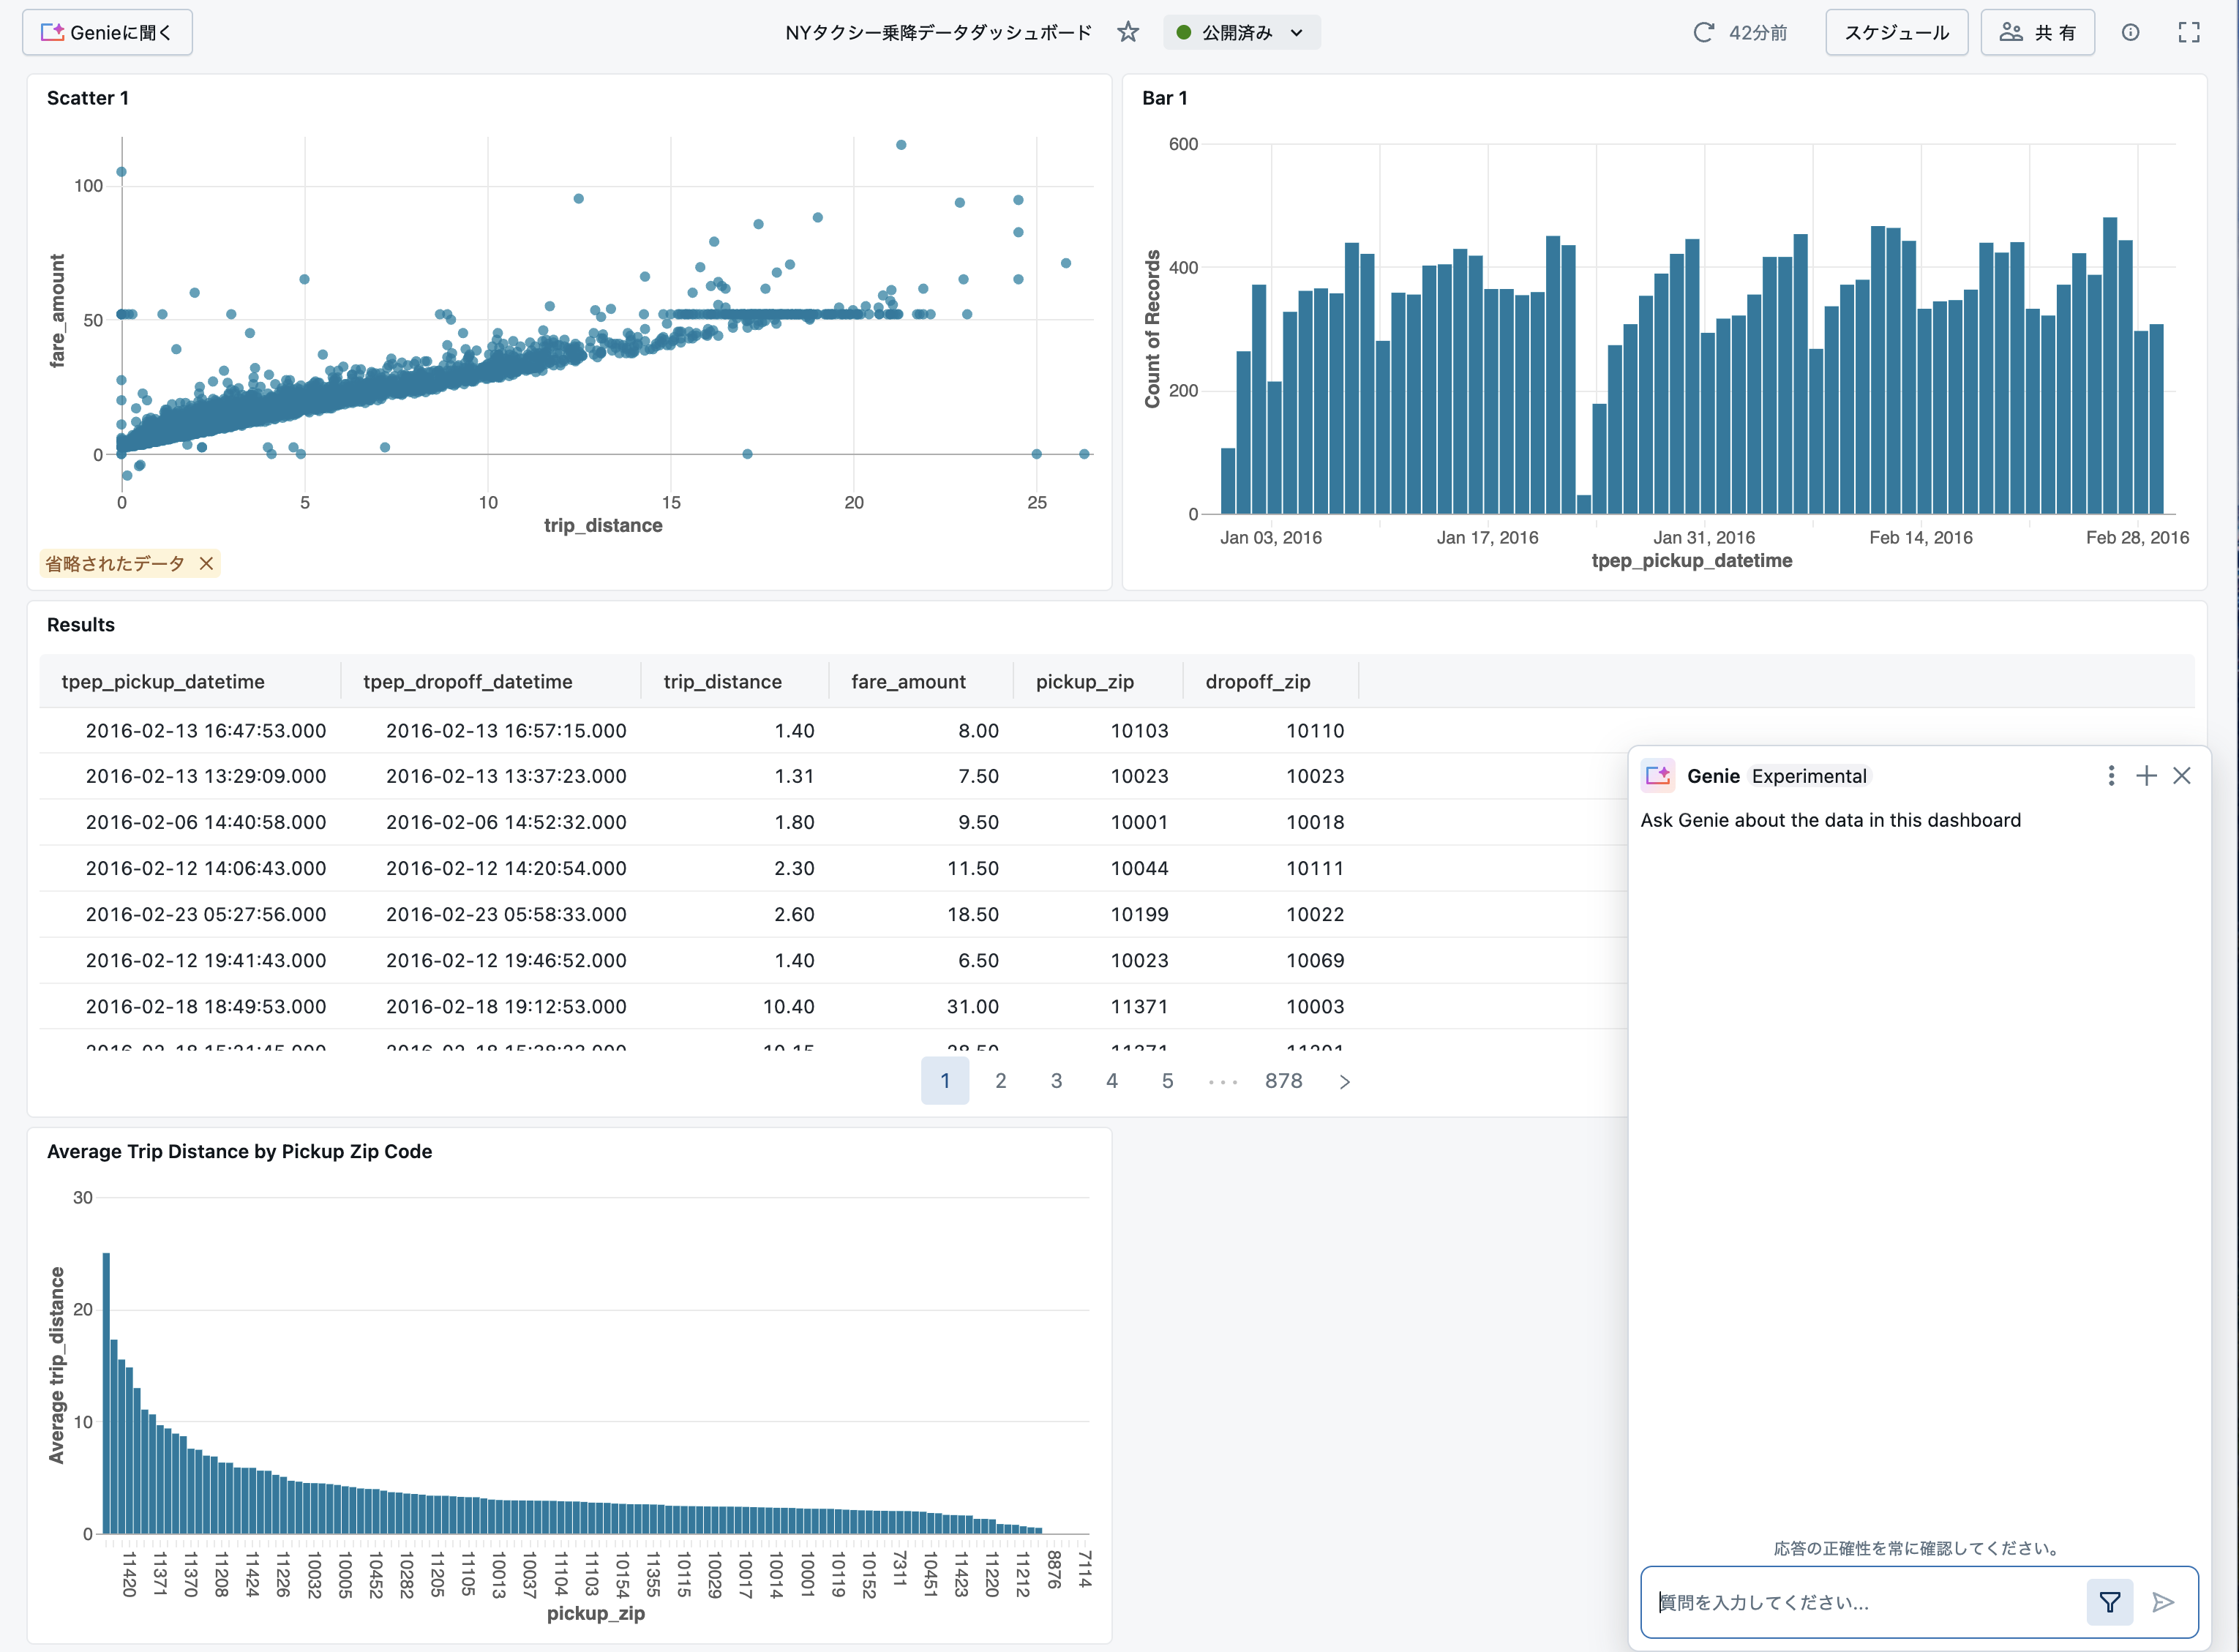2239x1652 pixels.
Task: Jump to last page 878
Action: 1283,1081
